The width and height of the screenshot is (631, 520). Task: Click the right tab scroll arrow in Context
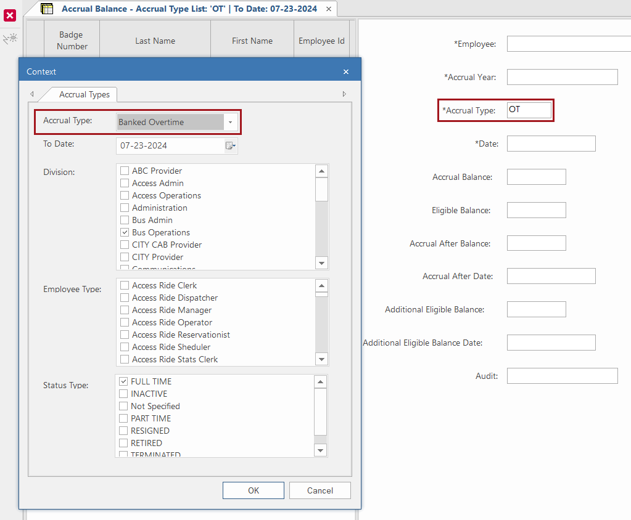(344, 94)
